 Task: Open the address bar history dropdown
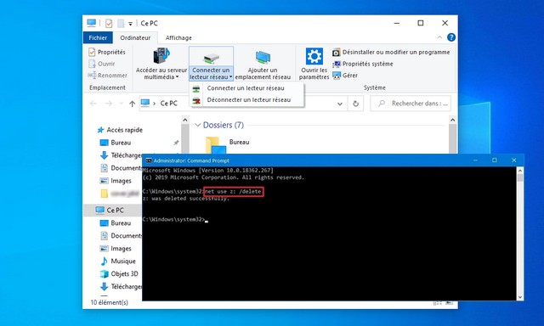[x=340, y=104]
